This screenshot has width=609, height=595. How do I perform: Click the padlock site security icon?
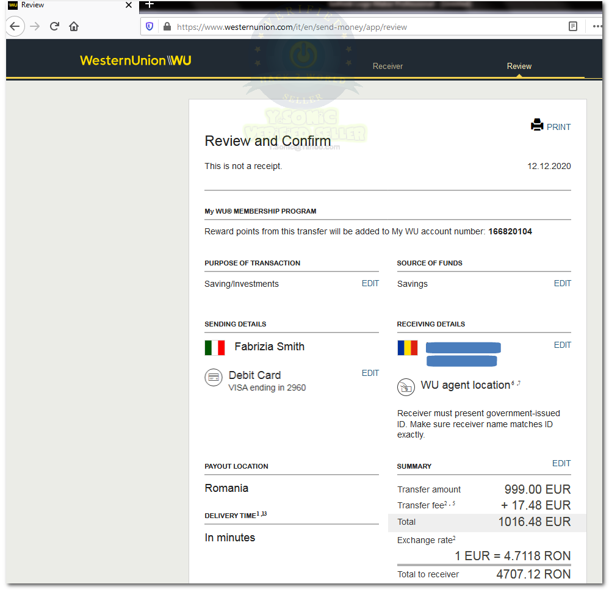tap(167, 26)
